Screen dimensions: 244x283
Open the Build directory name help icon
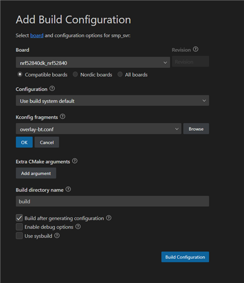[x=68, y=189]
